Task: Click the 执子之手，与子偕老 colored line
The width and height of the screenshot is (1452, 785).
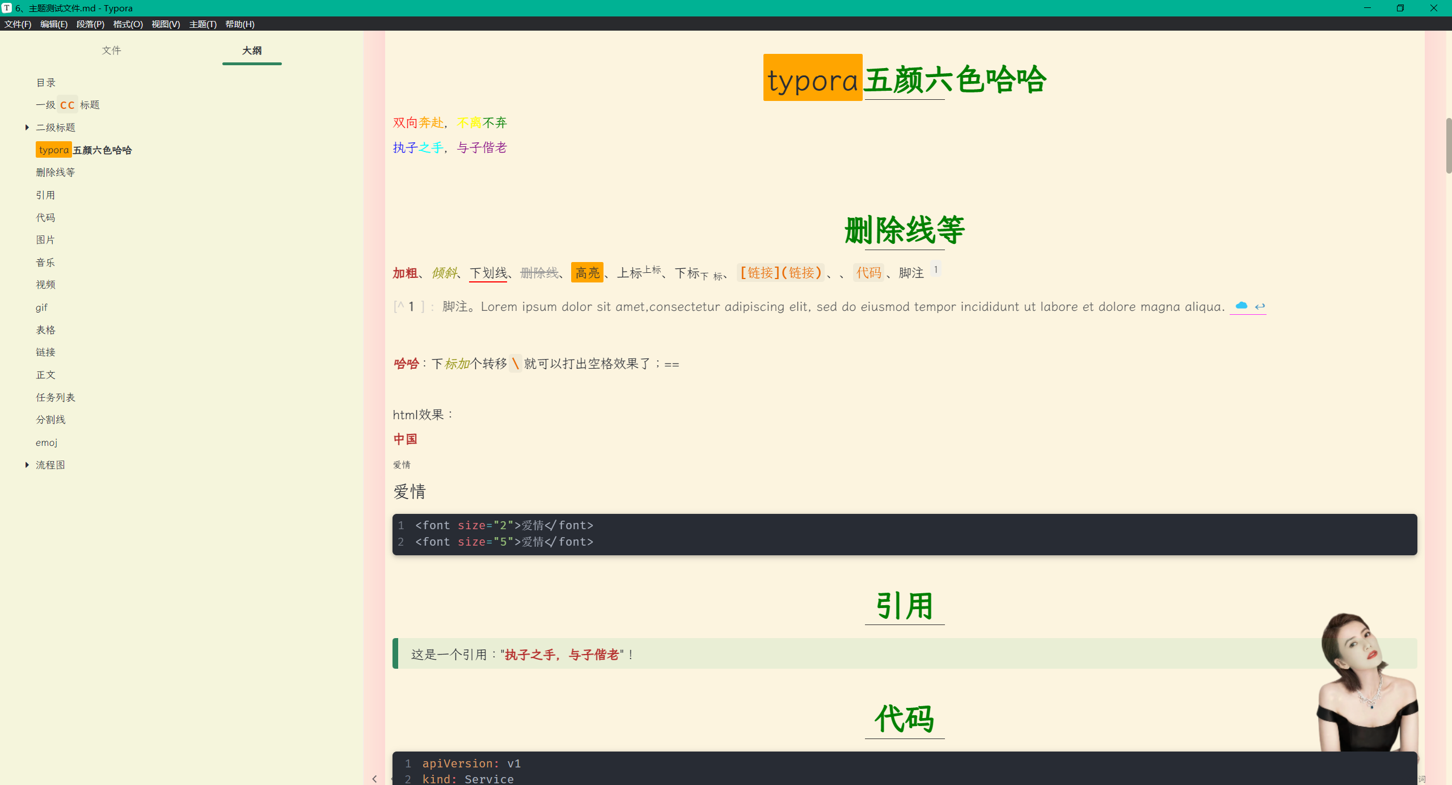Action: pyautogui.click(x=450, y=147)
